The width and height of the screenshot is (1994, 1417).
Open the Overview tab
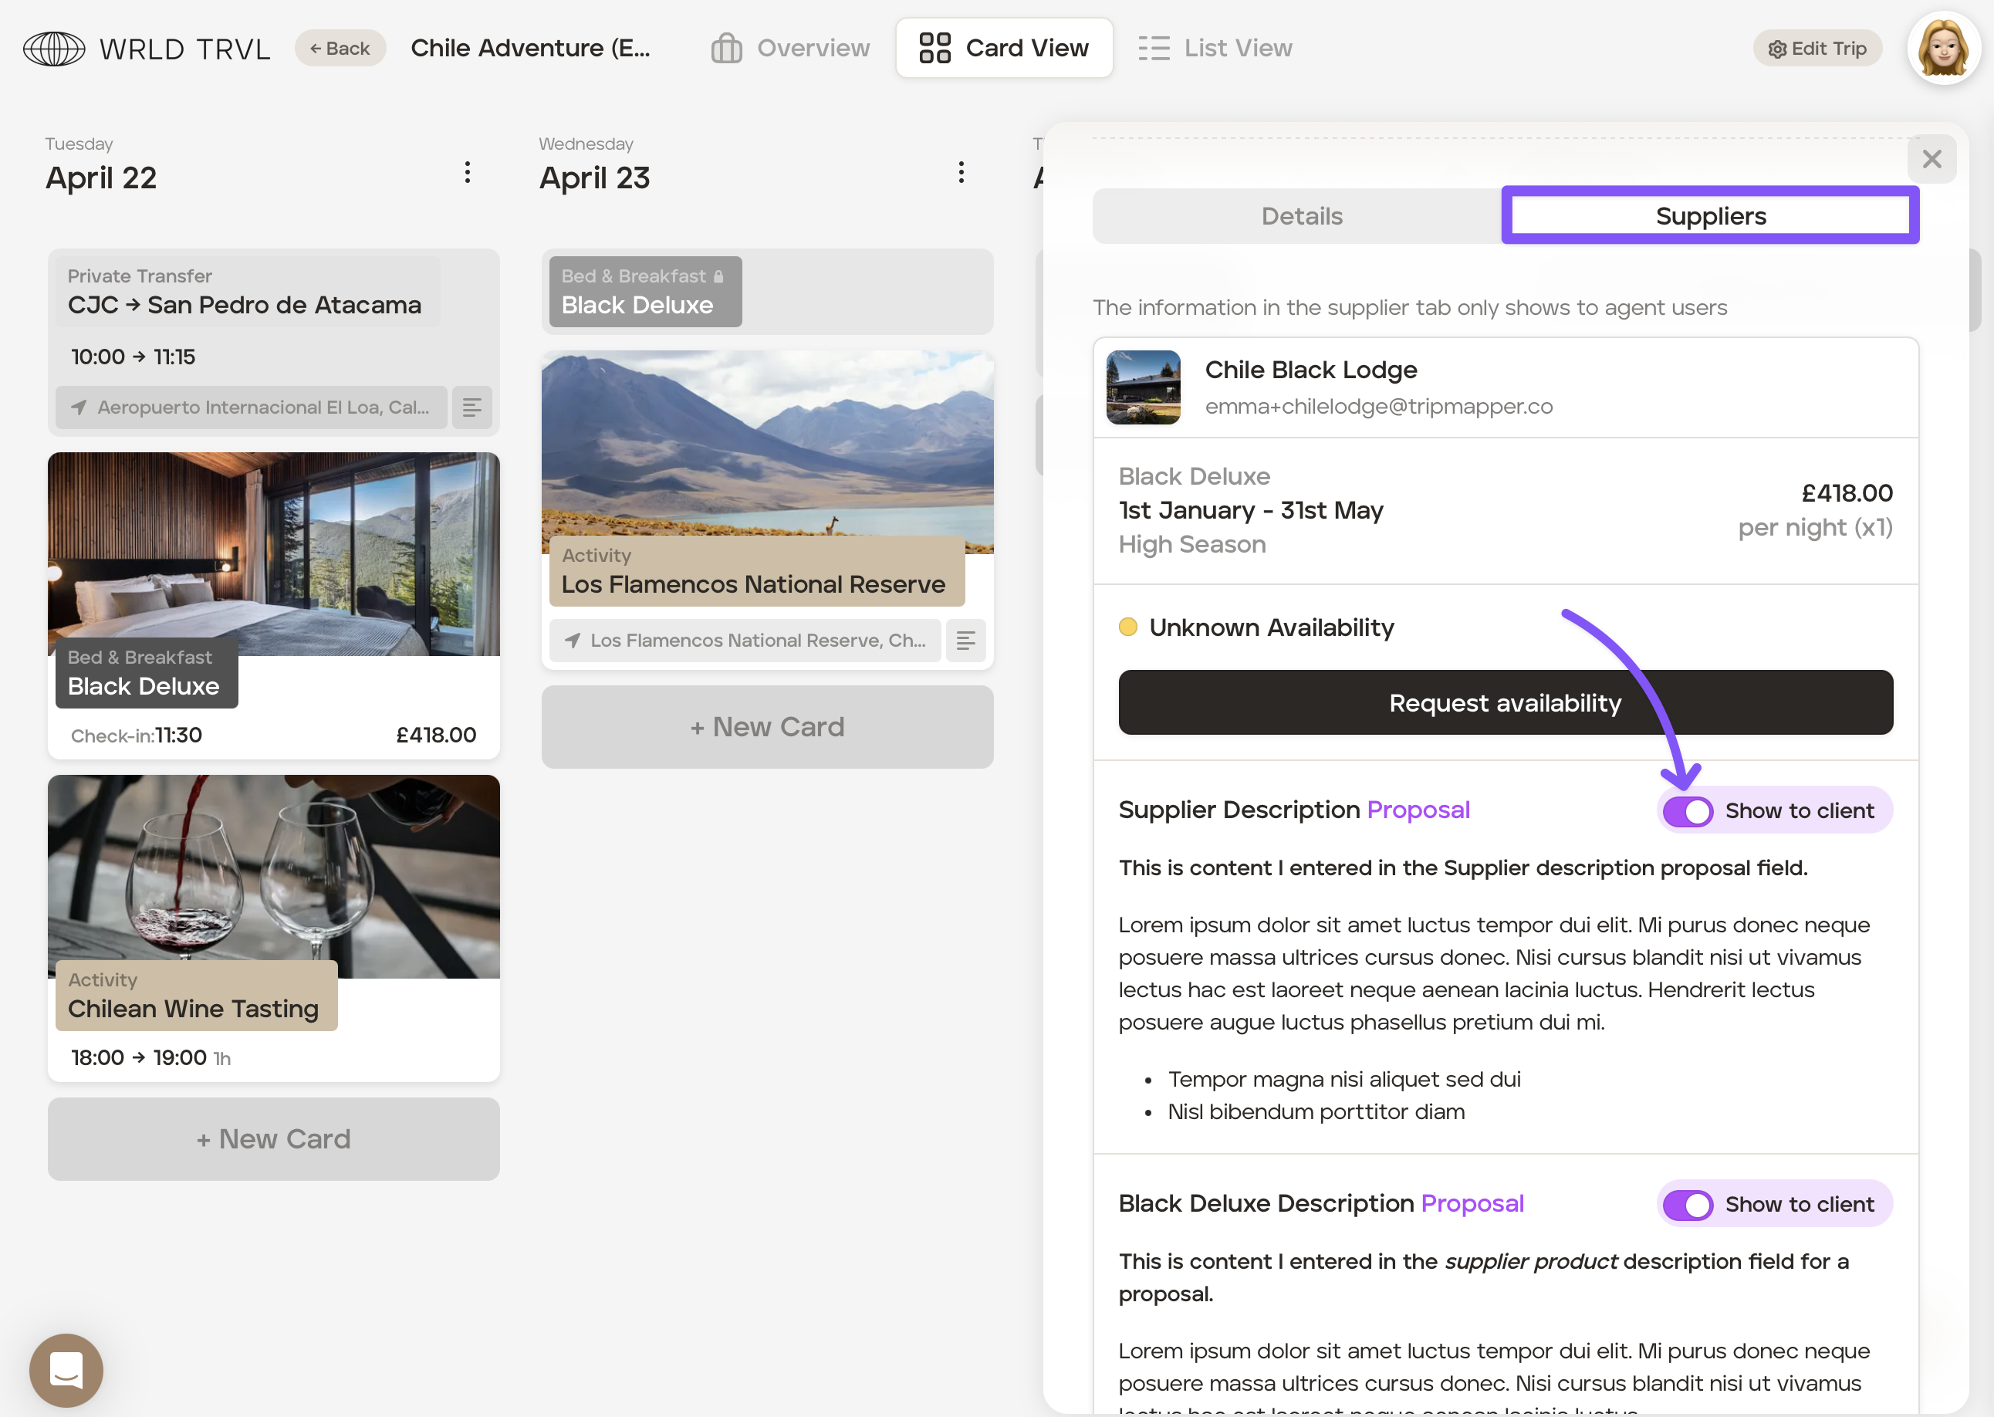790,49
